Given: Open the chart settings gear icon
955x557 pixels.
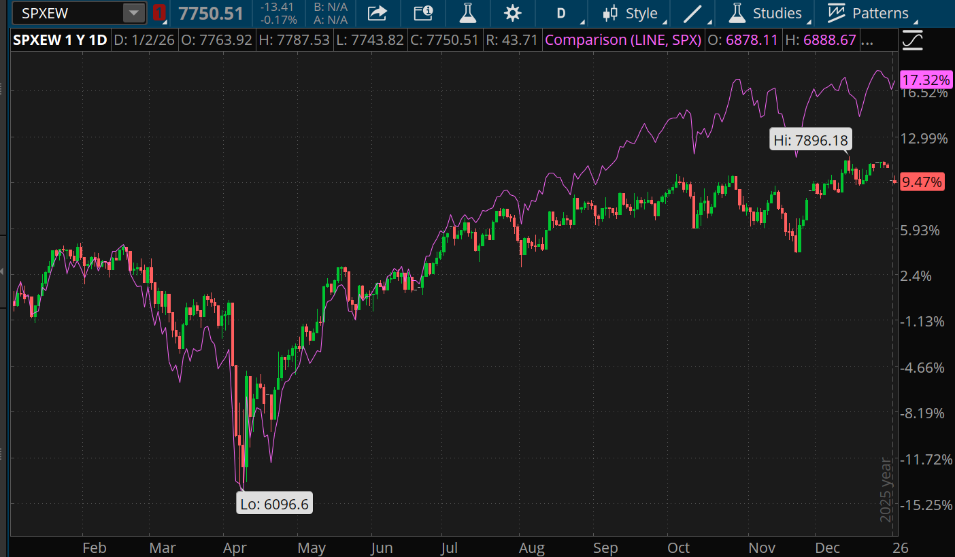Looking at the screenshot, I should (x=512, y=13).
